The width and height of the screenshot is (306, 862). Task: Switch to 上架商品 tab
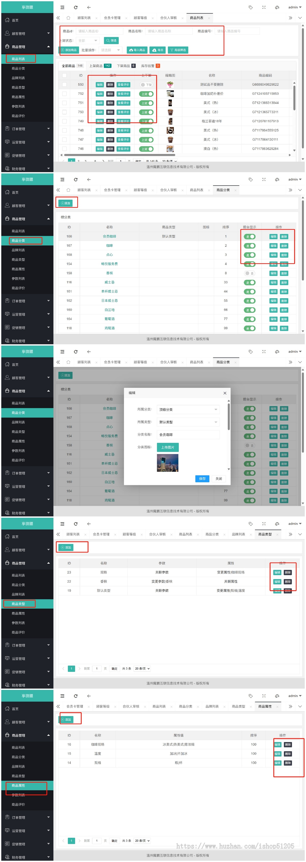[x=100, y=66]
